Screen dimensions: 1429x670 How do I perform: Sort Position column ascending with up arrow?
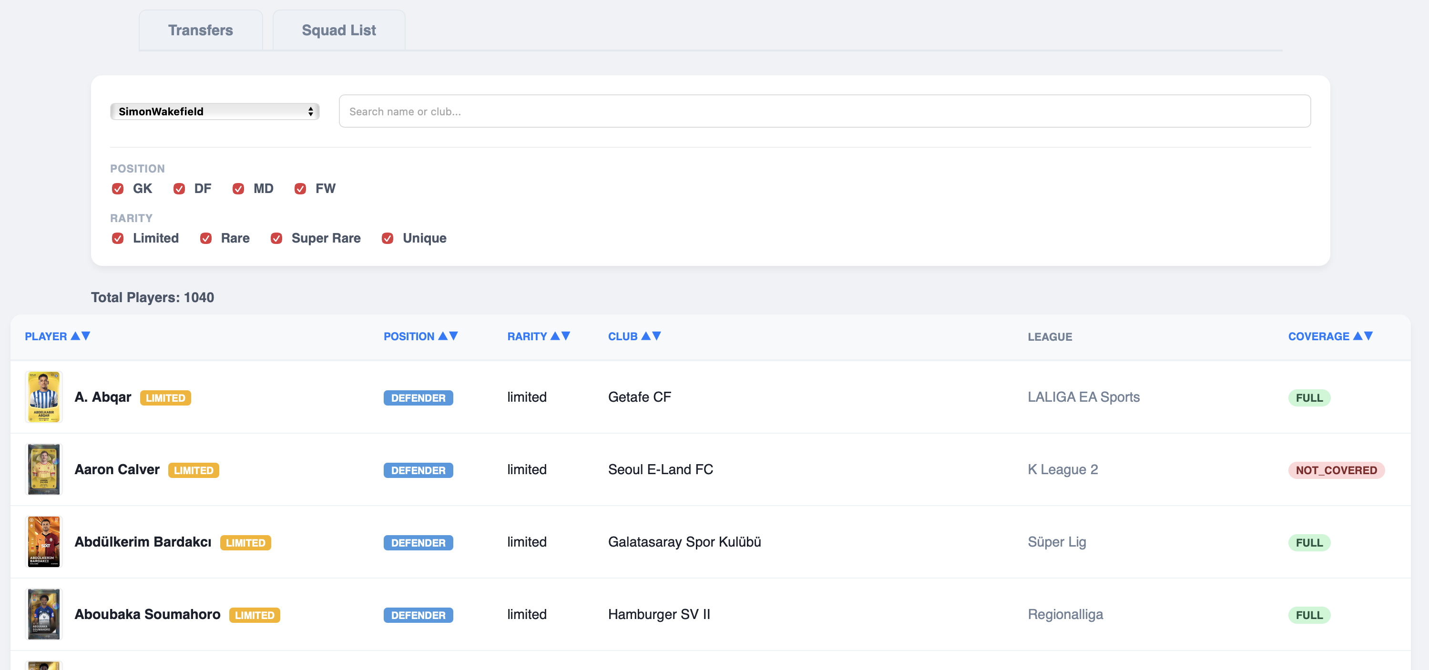[443, 336]
